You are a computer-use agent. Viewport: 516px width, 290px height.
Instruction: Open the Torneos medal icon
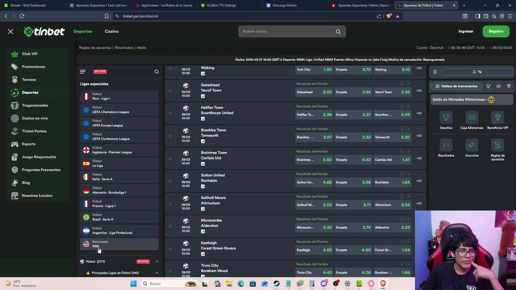(x=15, y=79)
